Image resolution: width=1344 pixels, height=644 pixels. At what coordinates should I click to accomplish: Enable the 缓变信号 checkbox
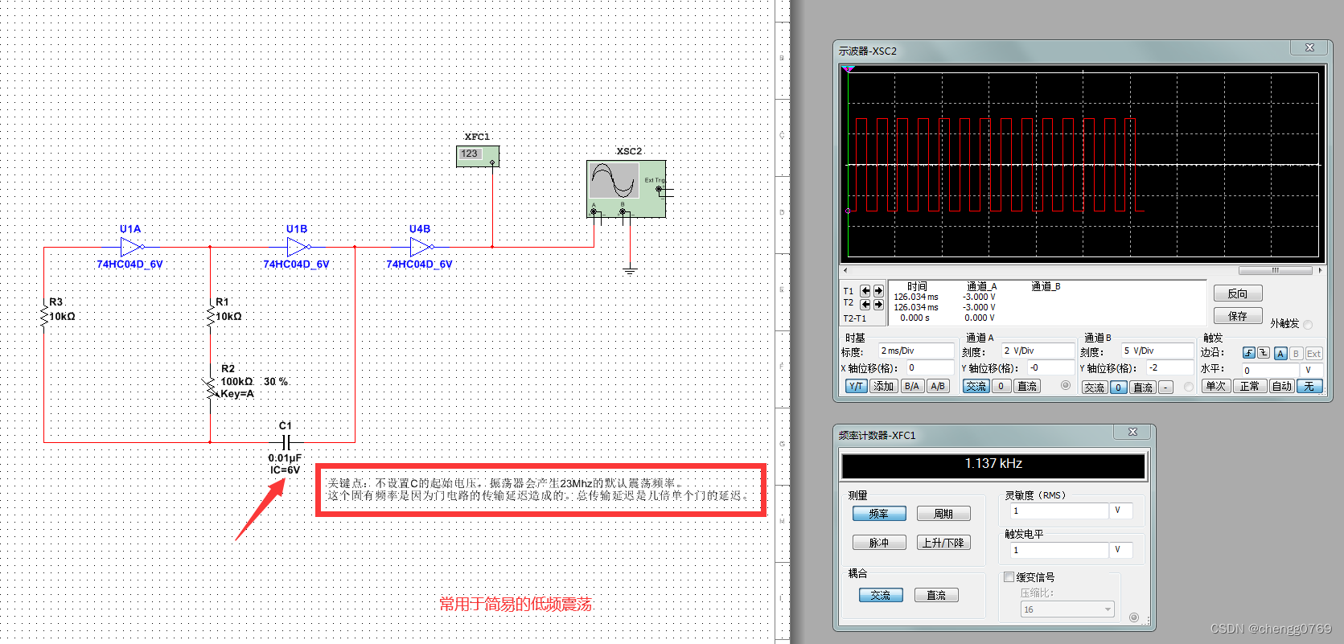1009,576
